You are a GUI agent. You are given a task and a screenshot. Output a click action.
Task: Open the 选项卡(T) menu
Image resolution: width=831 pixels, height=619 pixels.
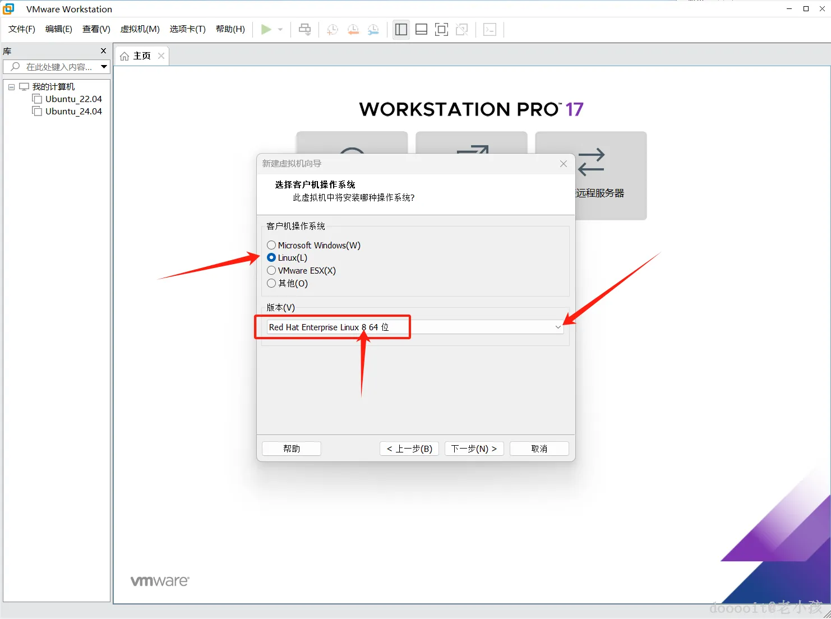click(x=188, y=29)
